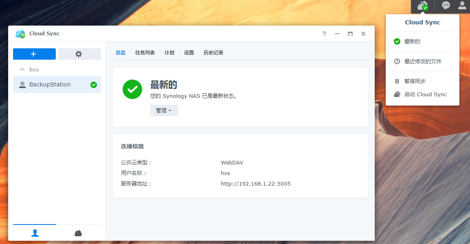Click the 用户名称 label
The width and height of the screenshot is (470, 244).
(x=134, y=173)
